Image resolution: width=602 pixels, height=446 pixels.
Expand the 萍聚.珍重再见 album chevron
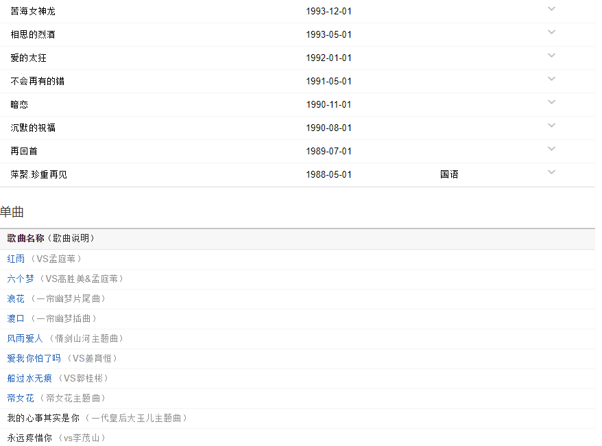[551, 172]
